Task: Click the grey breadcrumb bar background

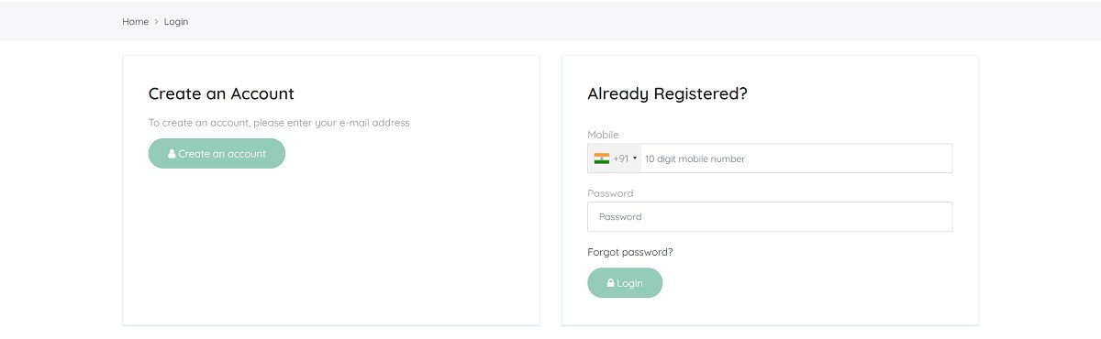Action: point(642,21)
